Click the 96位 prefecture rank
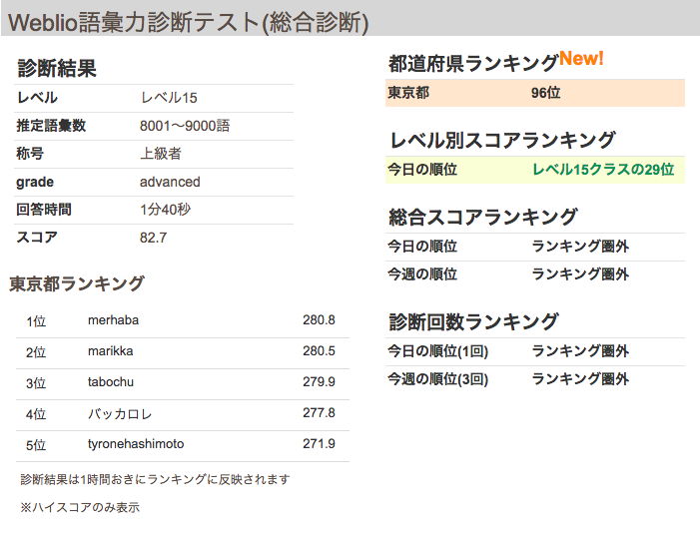 coord(545,93)
